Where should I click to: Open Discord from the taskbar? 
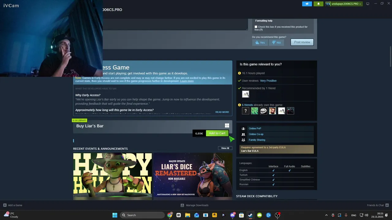click(x=232, y=215)
